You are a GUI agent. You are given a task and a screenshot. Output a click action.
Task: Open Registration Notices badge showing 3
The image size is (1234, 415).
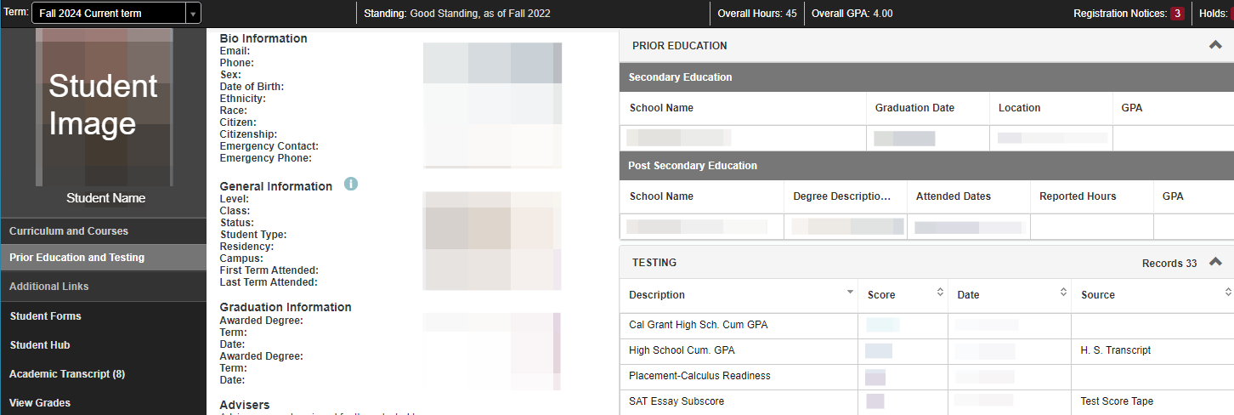1177,14
